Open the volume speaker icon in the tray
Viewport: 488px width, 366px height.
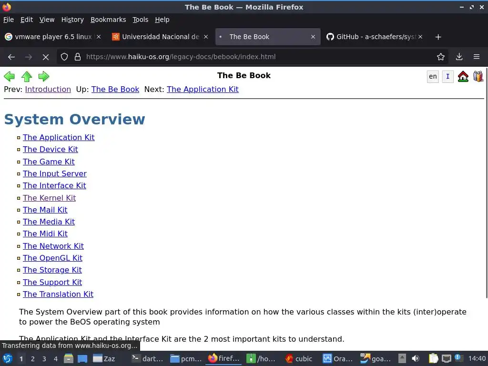click(416, 359)
